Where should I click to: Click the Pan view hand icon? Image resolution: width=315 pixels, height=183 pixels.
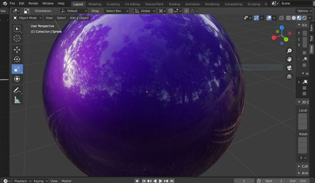tap(289, 59)
